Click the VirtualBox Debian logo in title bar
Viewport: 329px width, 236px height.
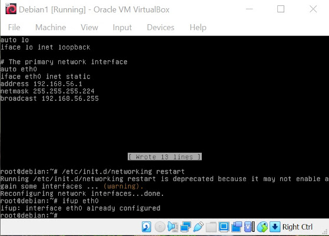11,9
